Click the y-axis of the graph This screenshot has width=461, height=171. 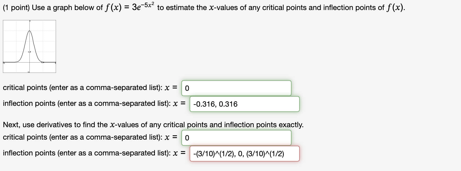[29, 42]
